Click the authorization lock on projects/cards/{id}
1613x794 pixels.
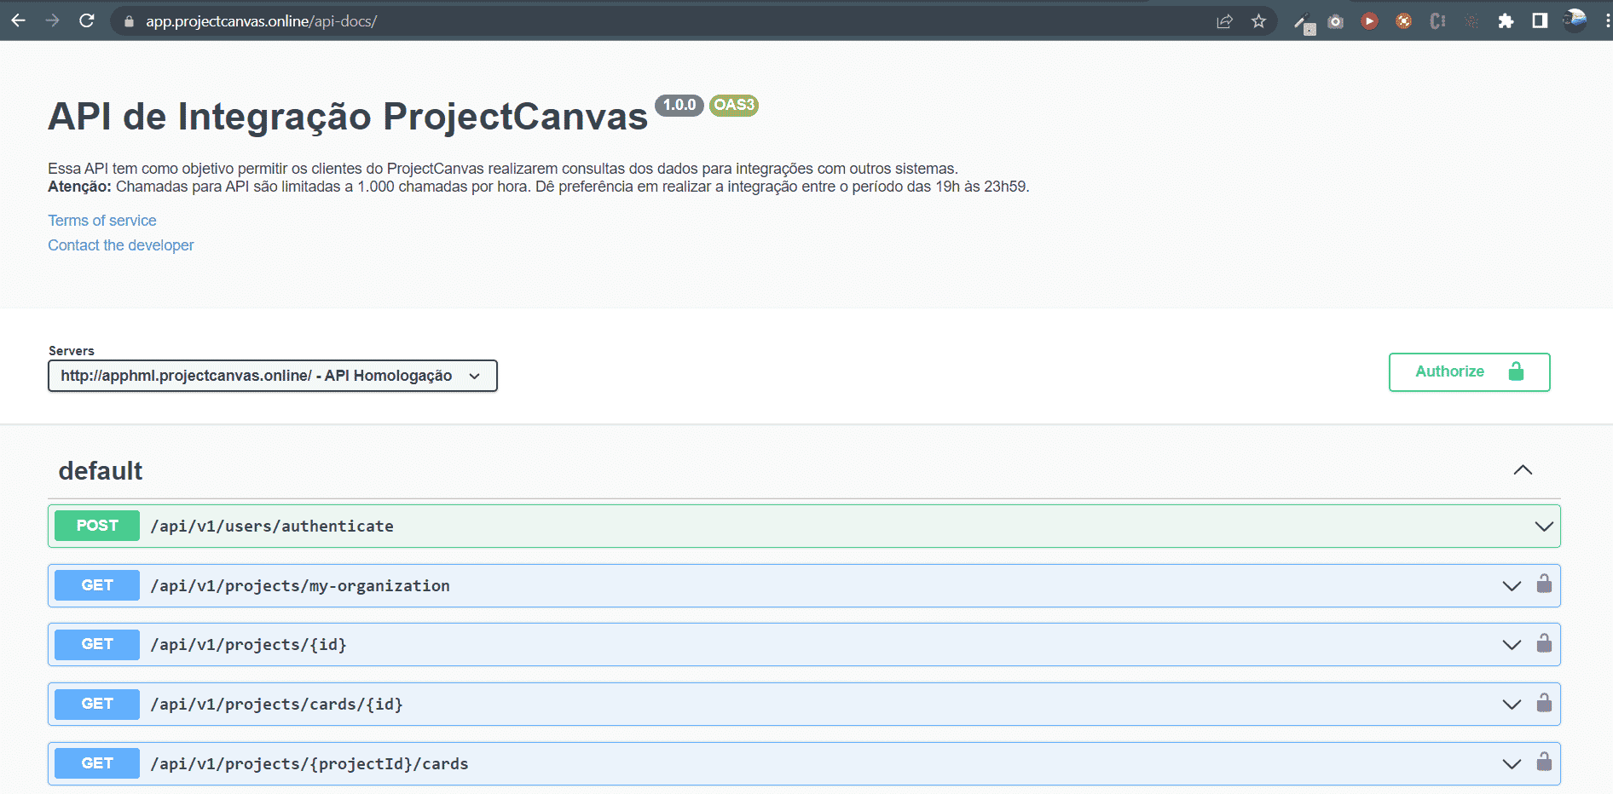click(x=1544, y=703)
